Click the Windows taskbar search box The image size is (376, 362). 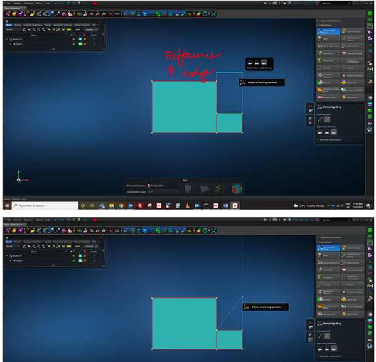[x=45, y=206]
